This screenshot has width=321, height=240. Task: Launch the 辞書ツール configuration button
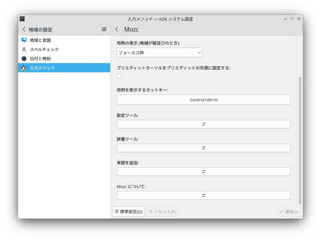204,148
